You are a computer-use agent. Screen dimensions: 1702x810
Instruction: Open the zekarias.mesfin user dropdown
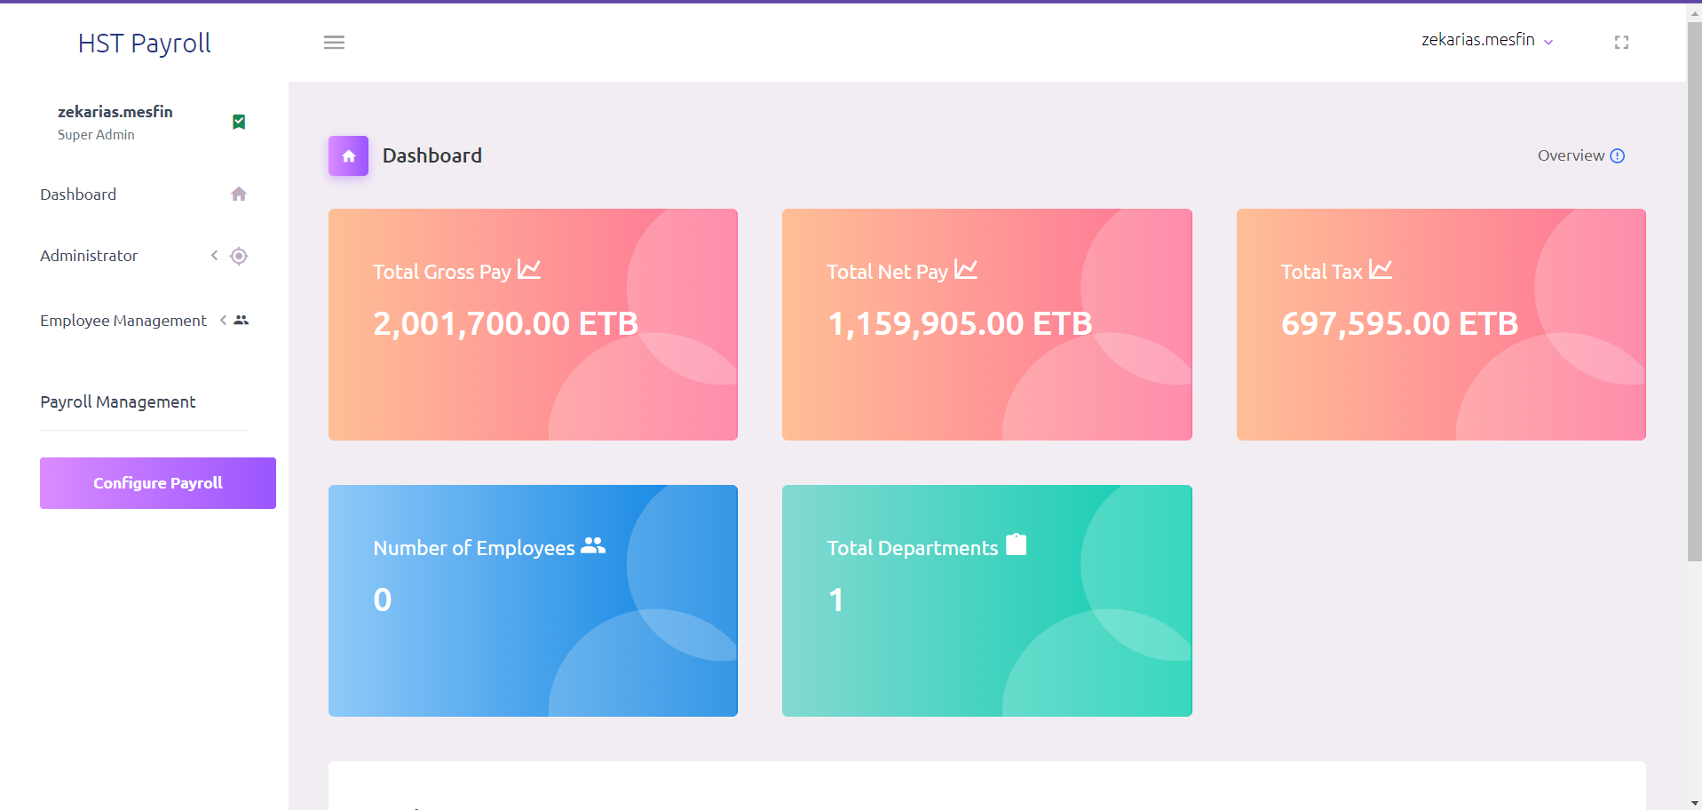(x=1487, y=40)
